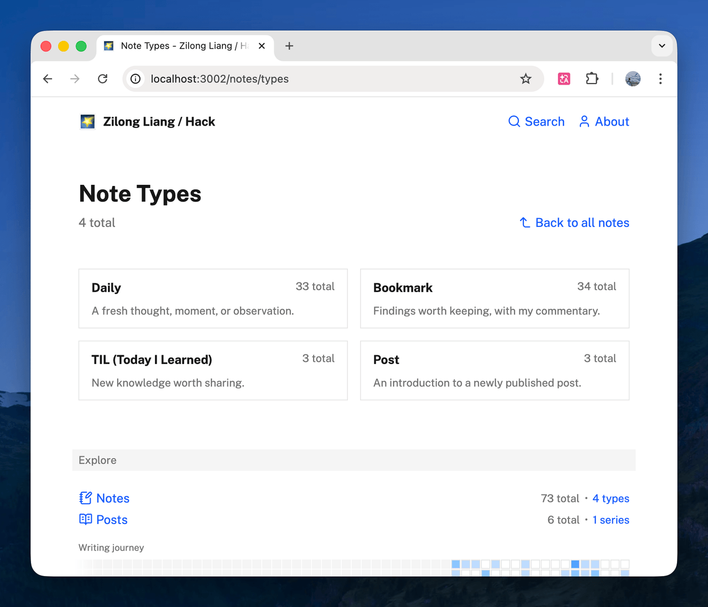Viewport: 708px width, 607px height.
Task: Click the Back to all notes link
Action: [x=575, y=222]
